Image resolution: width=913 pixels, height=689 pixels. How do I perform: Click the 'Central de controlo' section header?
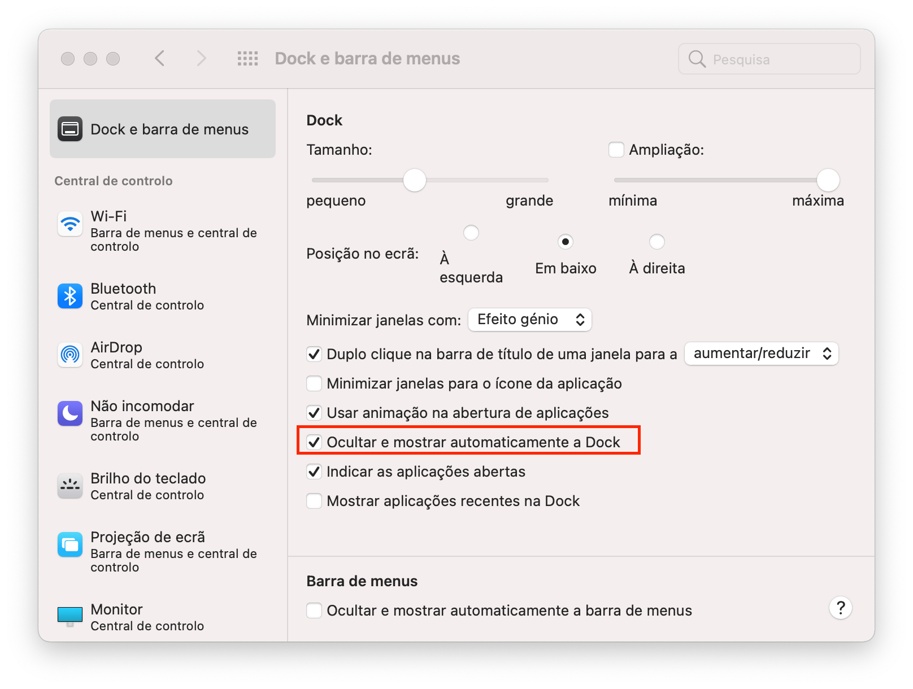point(114,181)
